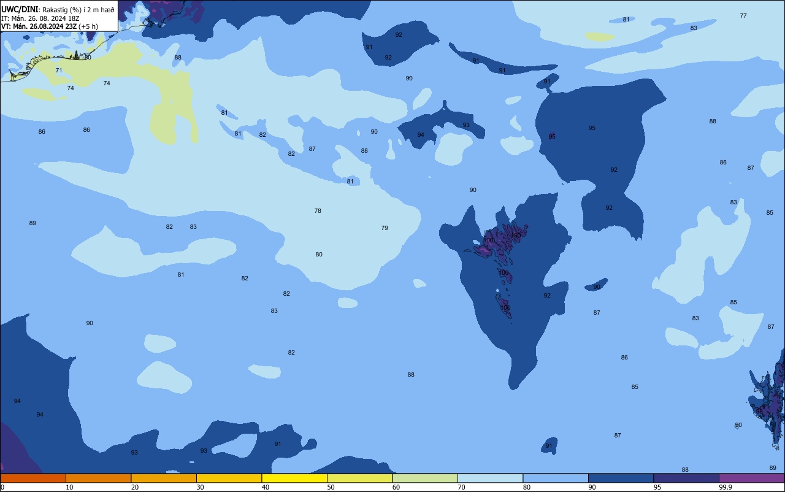Screen dimensions: 785x492
Task: Choose the 90–95 dark blue legend swatch
Action: 621,478
